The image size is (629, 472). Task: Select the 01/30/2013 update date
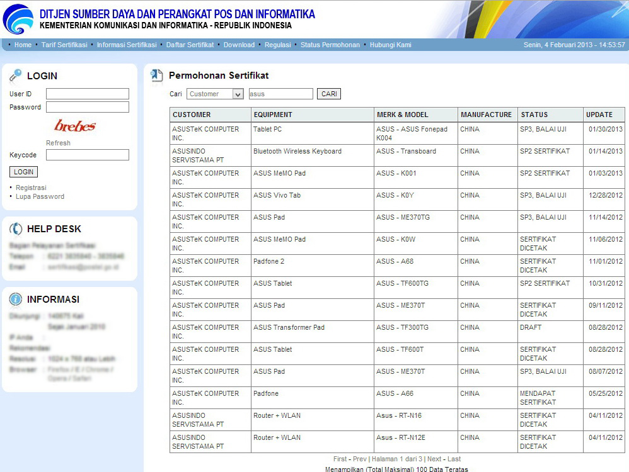[x=604, y=133]
